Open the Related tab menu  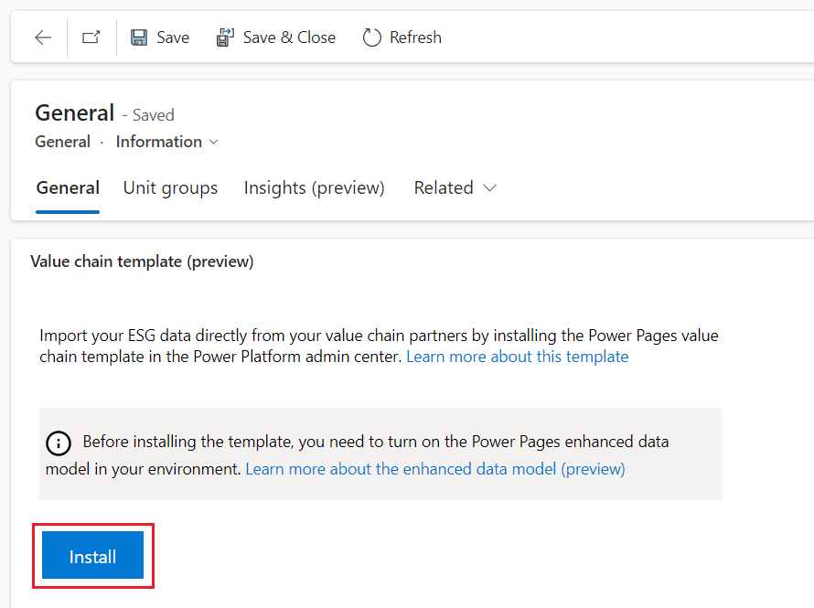[x=455, y=187]
